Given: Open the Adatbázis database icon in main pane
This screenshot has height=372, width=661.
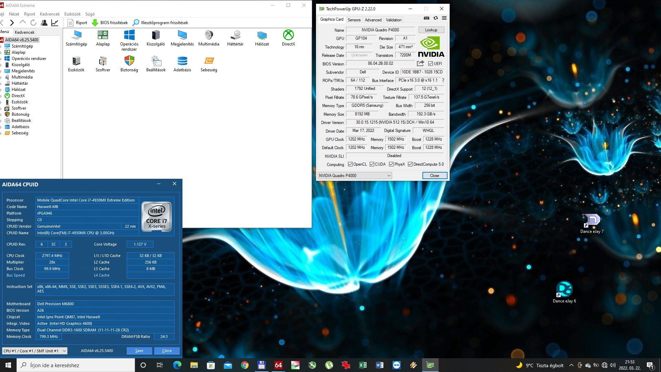Looking at the screenshot, I should coord(182,64).
